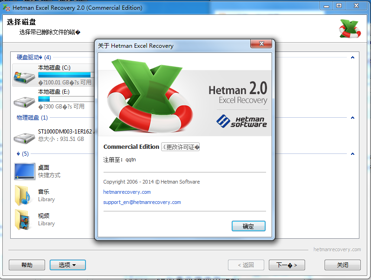Click the support_en@hetmanrecovery.com email link
Viewport: 371px width, 280px height.
(x=142, y=202)
